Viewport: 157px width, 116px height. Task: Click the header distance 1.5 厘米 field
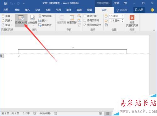point(115,16)
